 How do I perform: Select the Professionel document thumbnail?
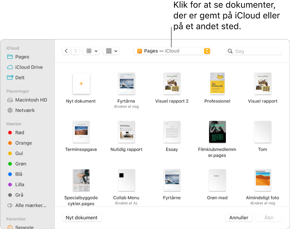217,84
